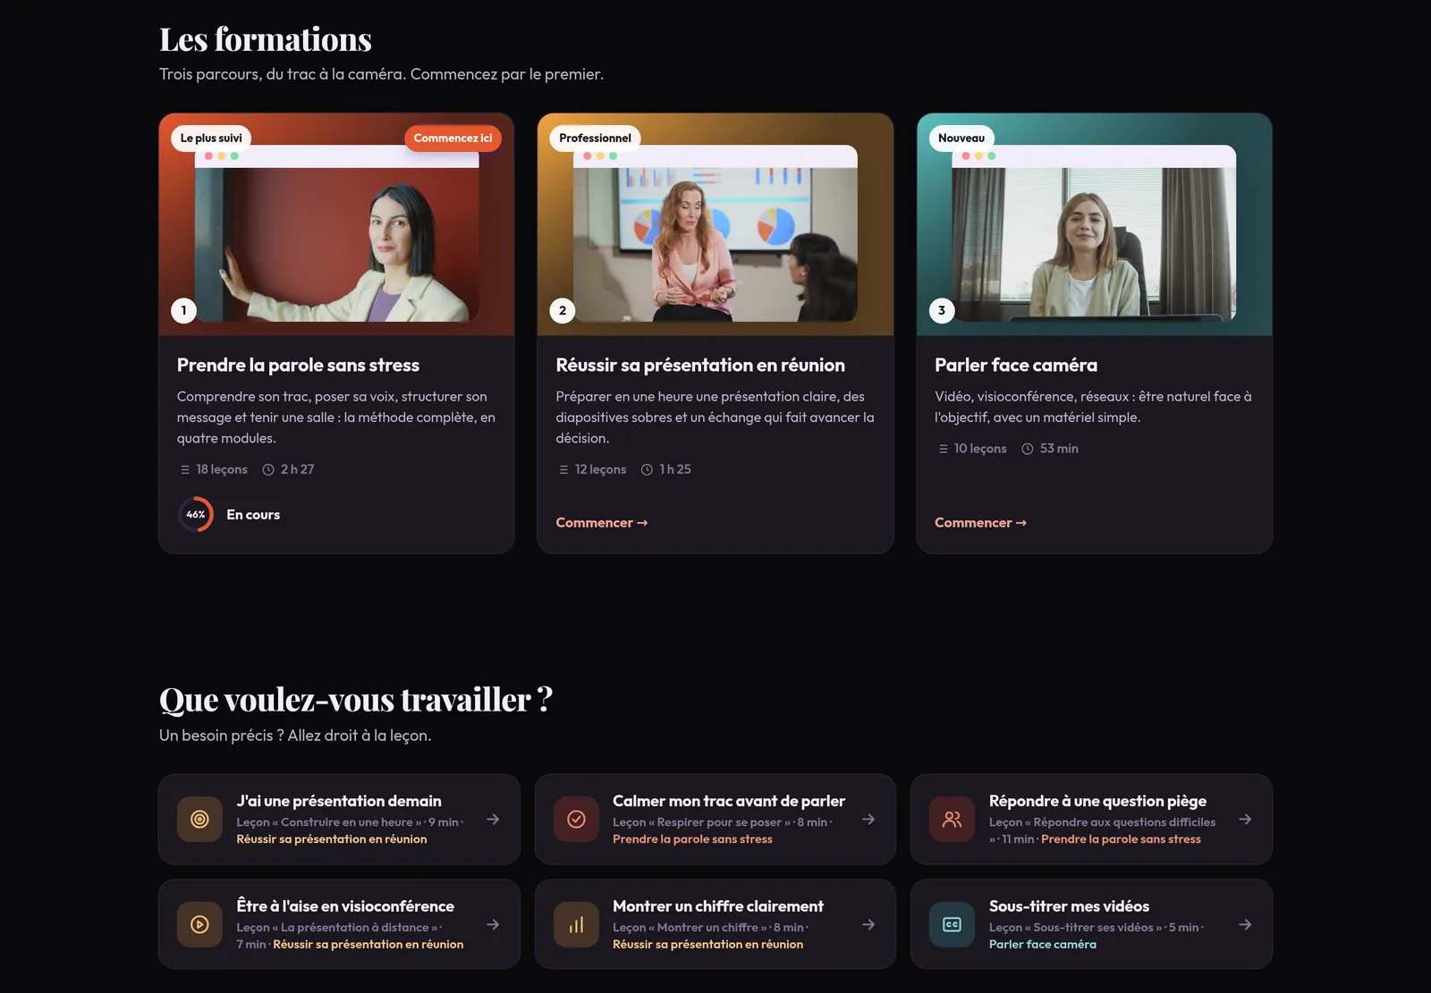Screen dimensions: 1431x993
Task: Click course number badge 1
Action: pyautogui.click(x=184, y=311)
